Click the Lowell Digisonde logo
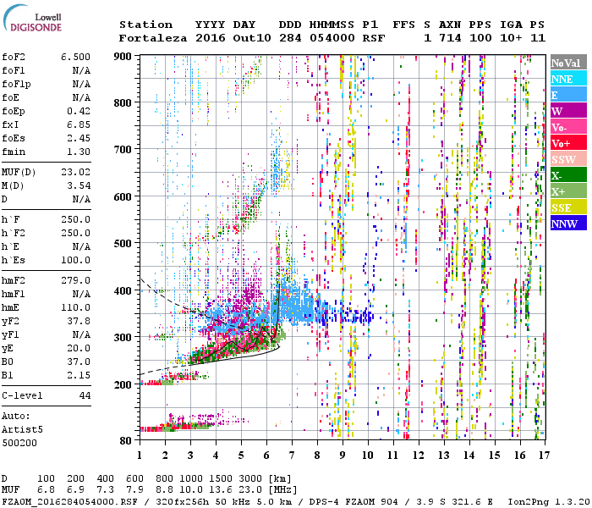This screenshot has width=592, height=508. pos(32,18)
